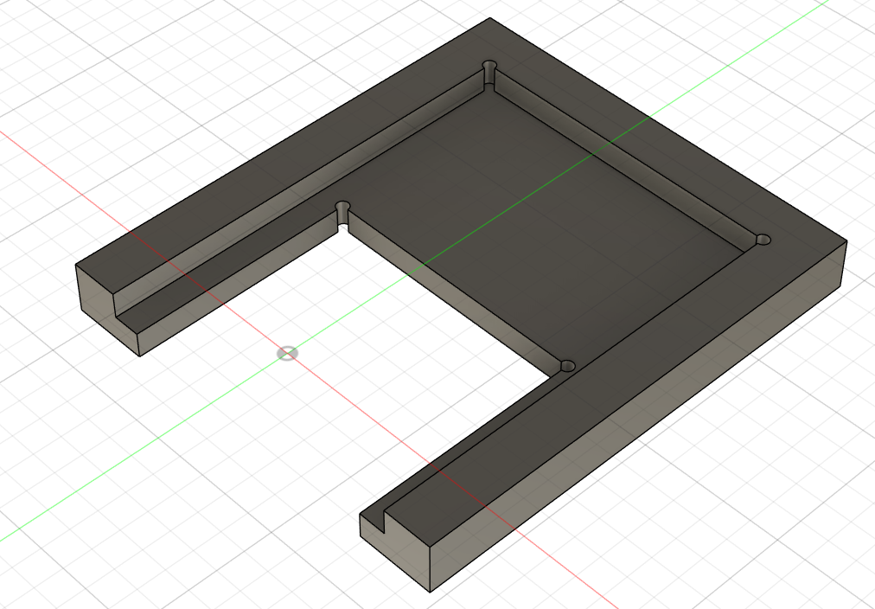
Task: Select the corner relief hole at the pocket's back corner
Action: point(490,67)
